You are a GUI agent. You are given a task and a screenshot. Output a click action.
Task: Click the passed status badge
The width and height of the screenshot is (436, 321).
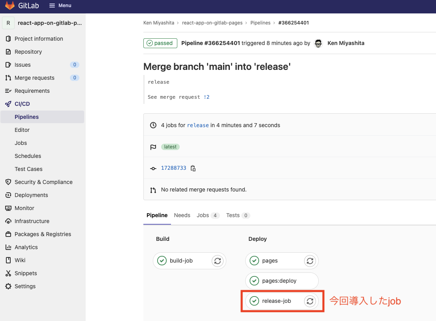[160, 43]
